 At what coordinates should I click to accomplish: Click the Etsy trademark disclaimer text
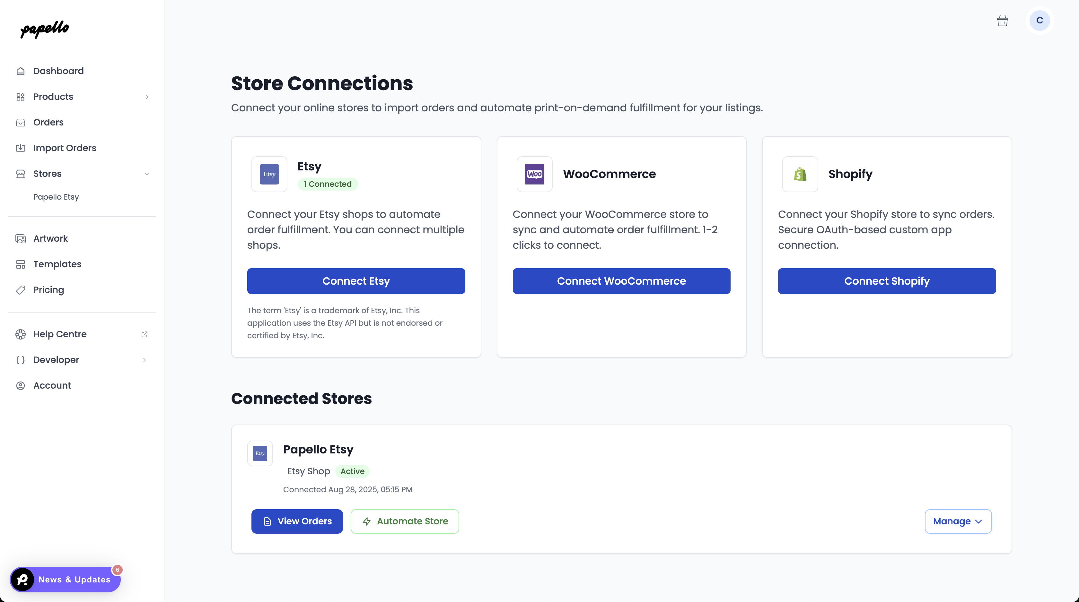345,323
